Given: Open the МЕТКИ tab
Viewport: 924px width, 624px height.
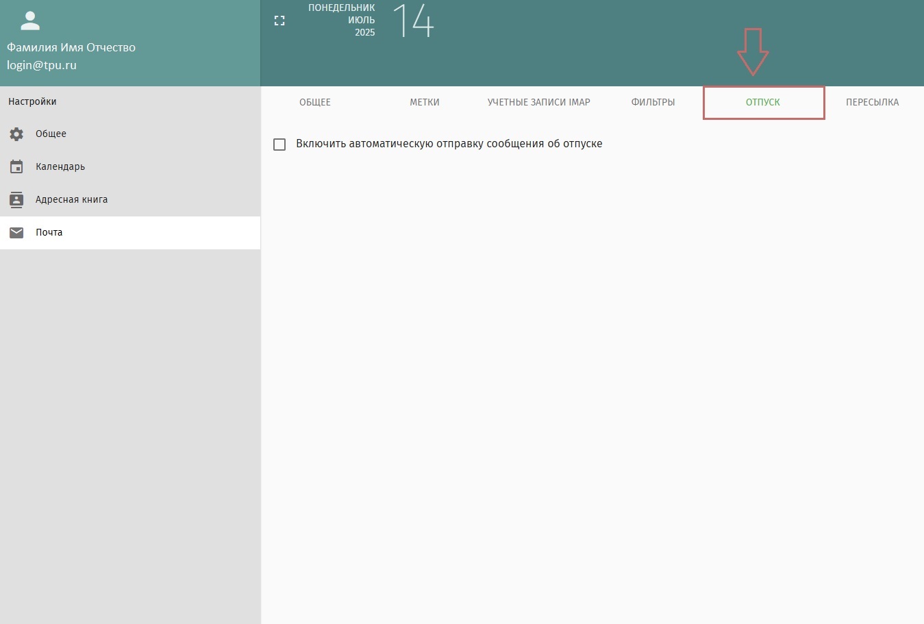Looking at the screenshot, I should click(x=425, y=102).
